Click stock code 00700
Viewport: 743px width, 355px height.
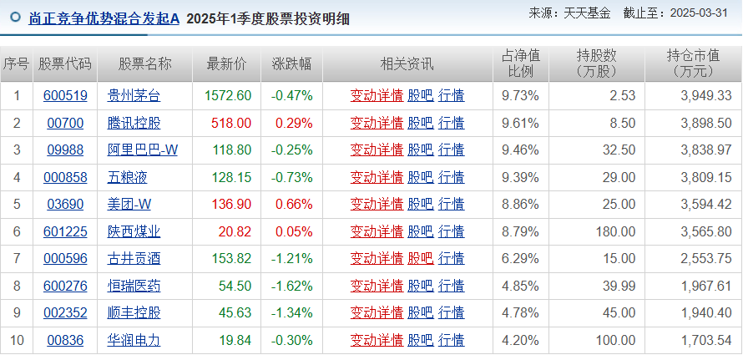click(65, 124)
